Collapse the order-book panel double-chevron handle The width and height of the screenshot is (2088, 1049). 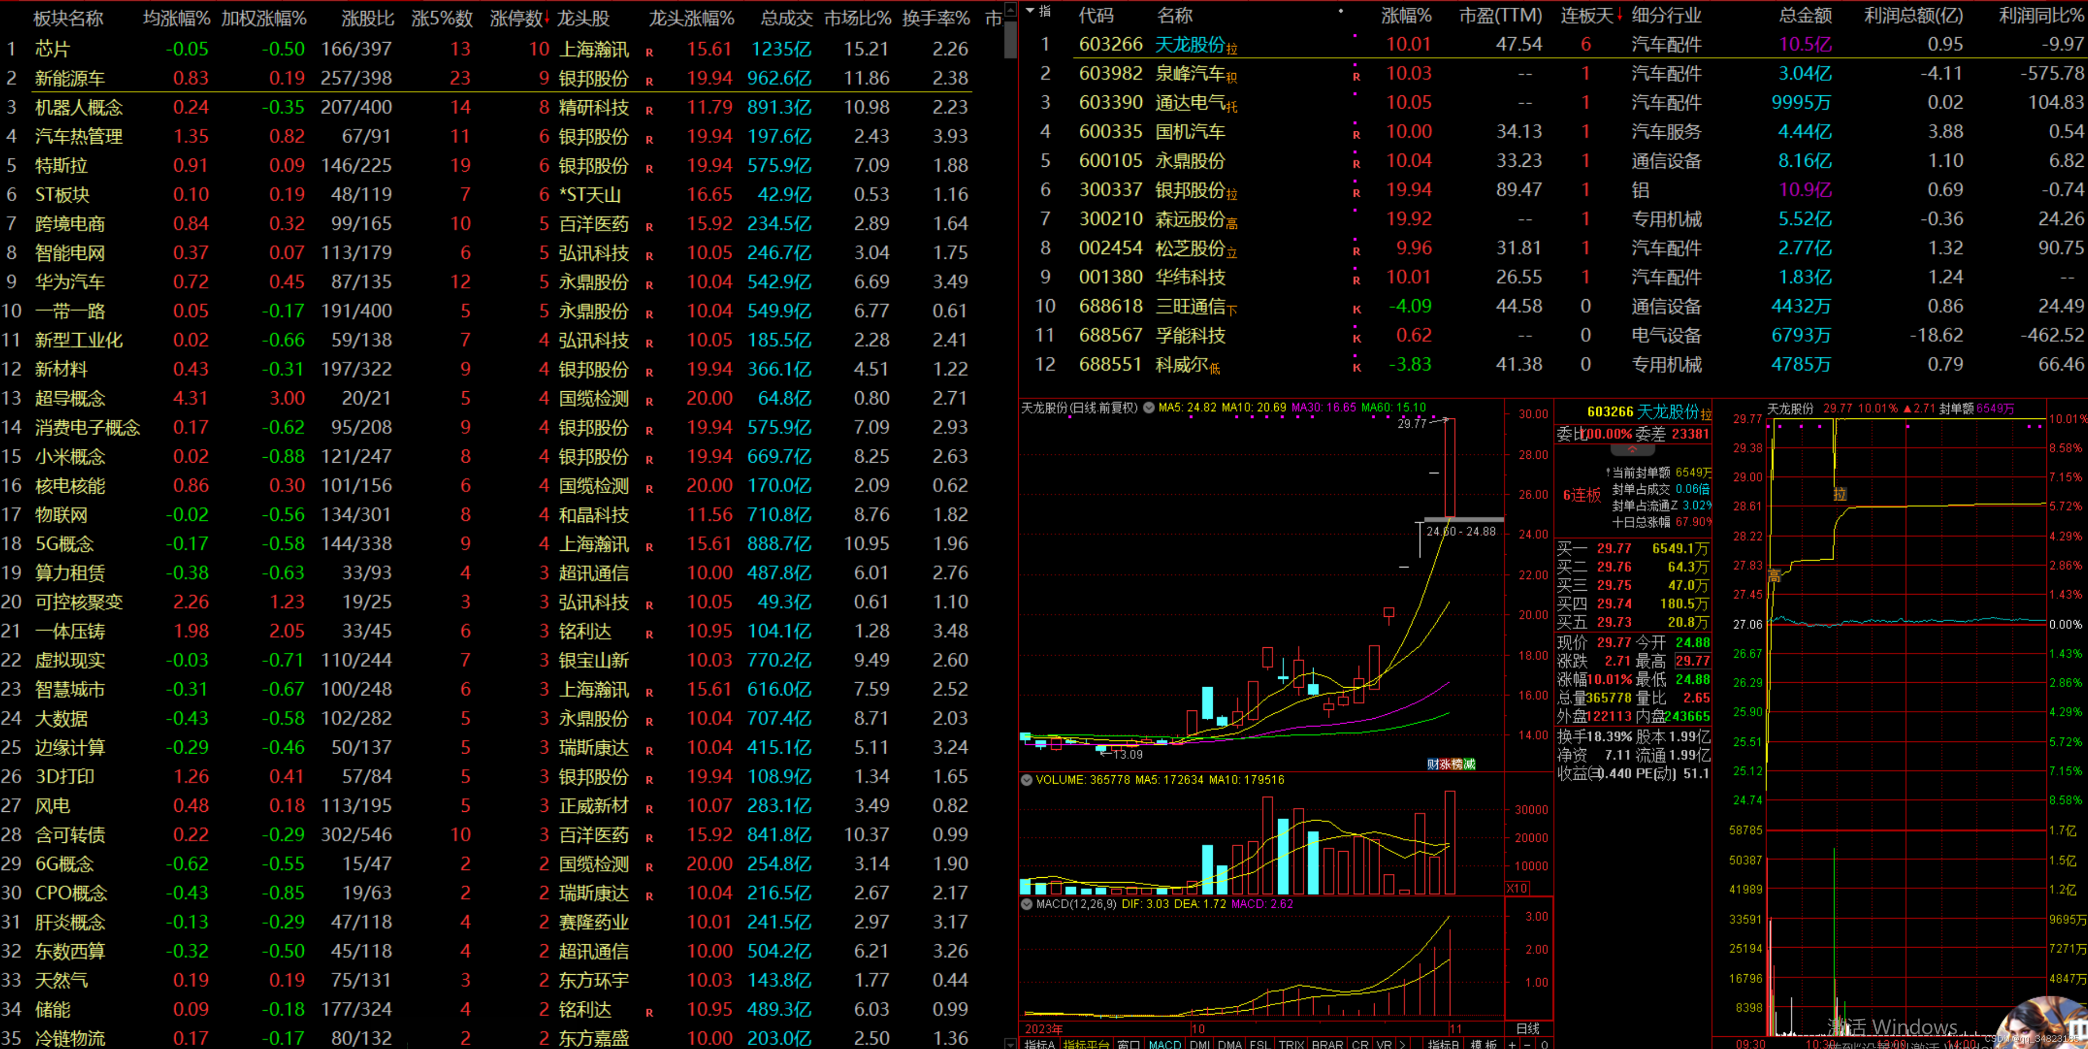pos(1632,450)
